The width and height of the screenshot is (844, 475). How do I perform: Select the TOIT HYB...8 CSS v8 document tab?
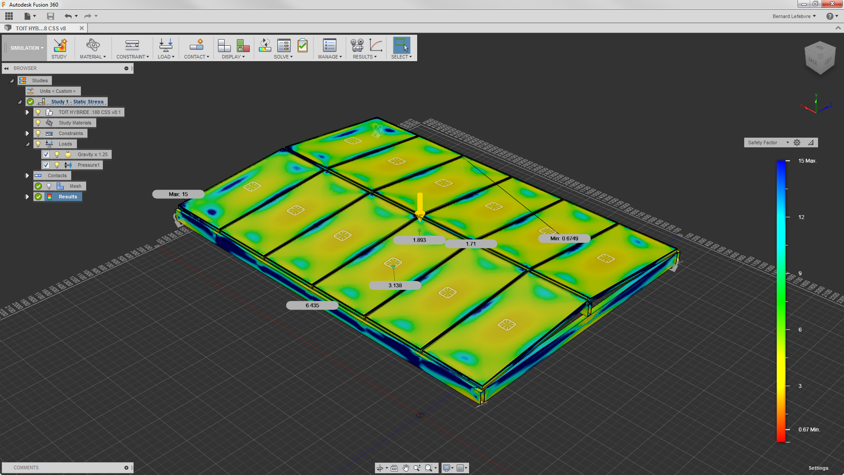pyautogui.click(x=41, y=28)
